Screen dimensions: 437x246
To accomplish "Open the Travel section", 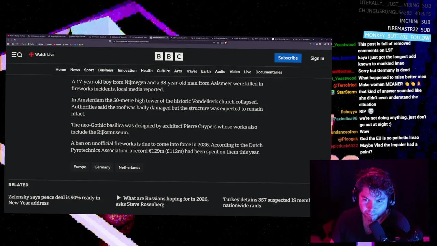I will 191,71.
